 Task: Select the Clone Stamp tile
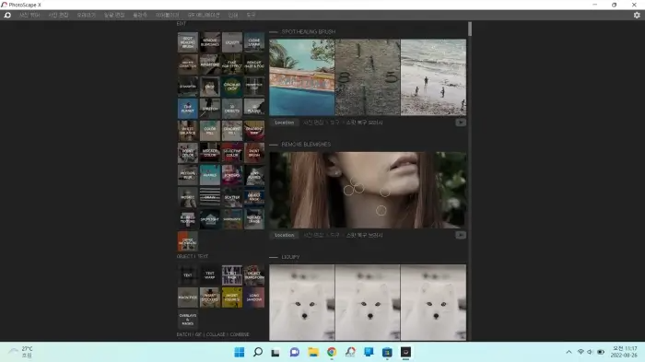254,42
